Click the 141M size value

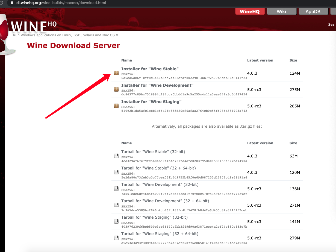(x=295, y=222)
